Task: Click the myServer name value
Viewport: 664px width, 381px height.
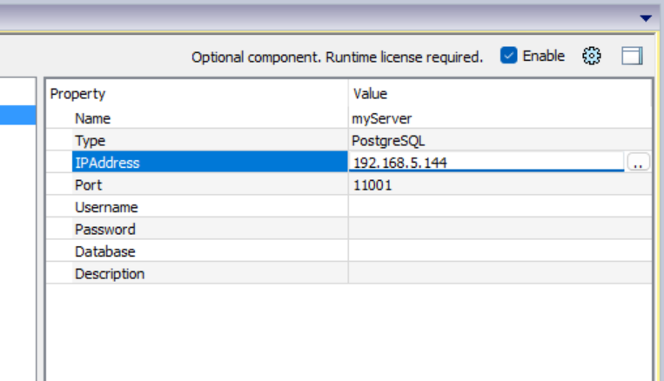Action: tap(381, 118)
